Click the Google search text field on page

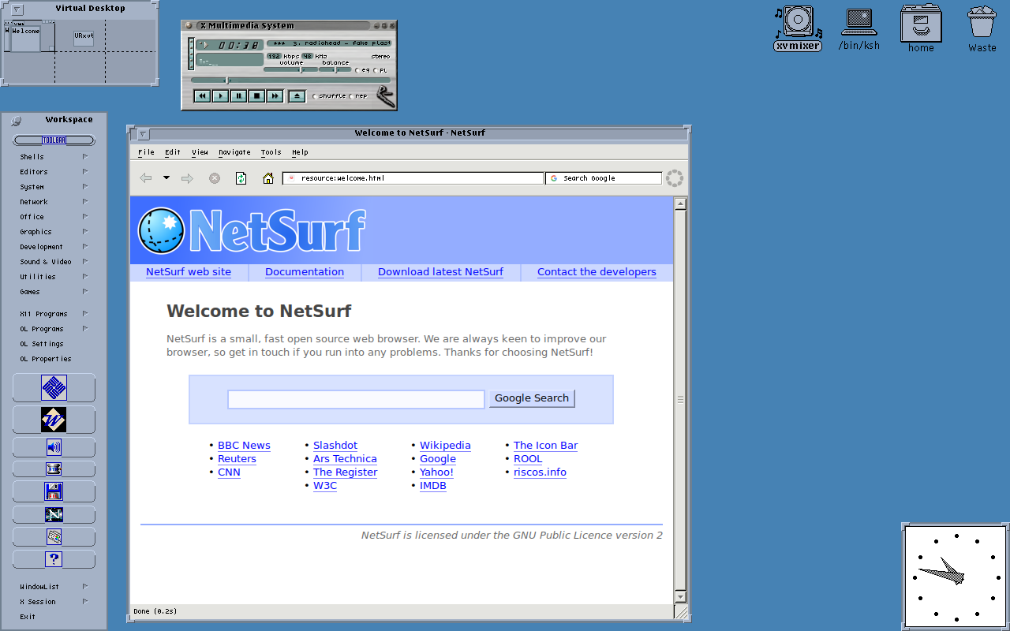[x=356, y=399]
